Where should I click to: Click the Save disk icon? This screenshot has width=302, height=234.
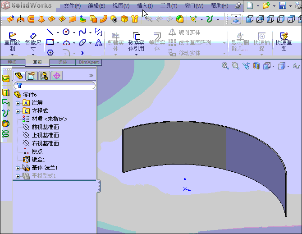coord(283,5)
